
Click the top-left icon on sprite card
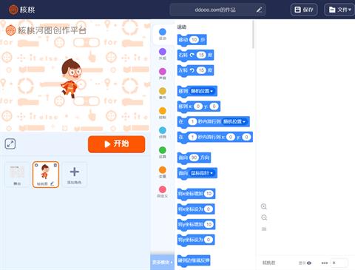point(36,165)
